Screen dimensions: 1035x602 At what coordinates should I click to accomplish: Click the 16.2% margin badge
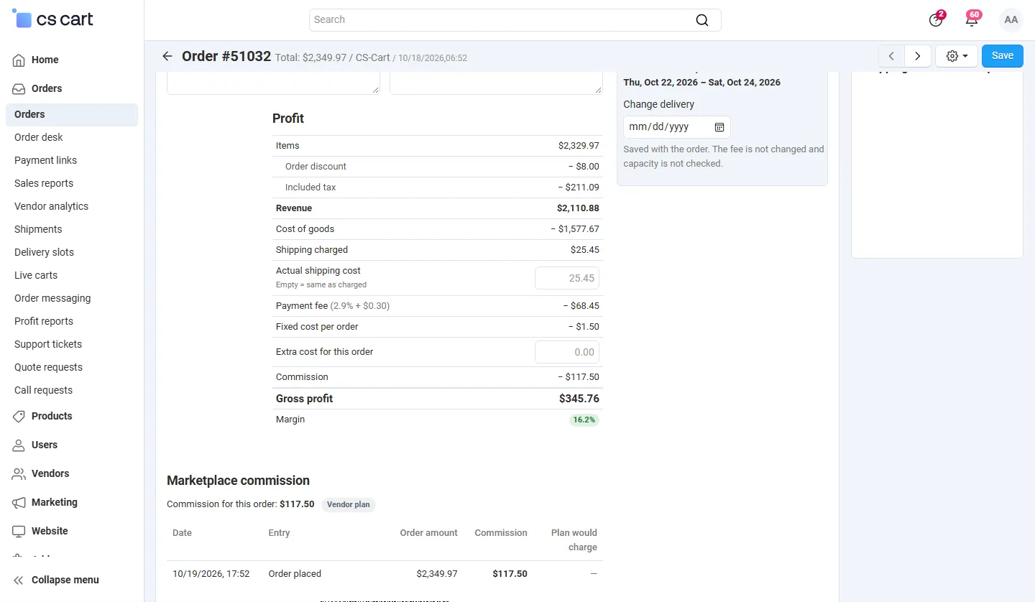584,420
